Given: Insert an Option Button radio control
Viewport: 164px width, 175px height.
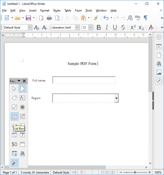Looking at the screenshot, I should tap(22, 107).
